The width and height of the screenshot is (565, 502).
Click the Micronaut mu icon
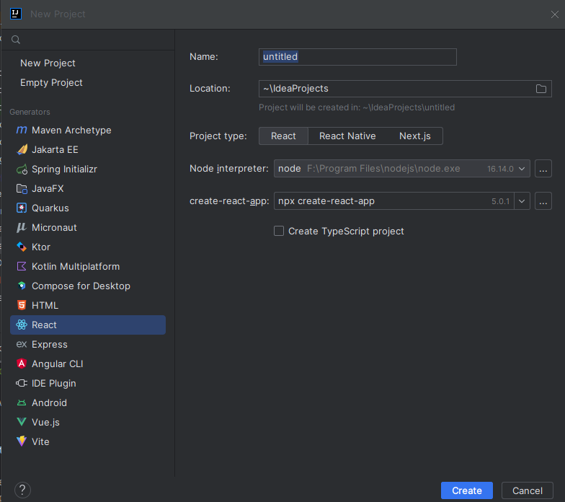pos(22,227)
